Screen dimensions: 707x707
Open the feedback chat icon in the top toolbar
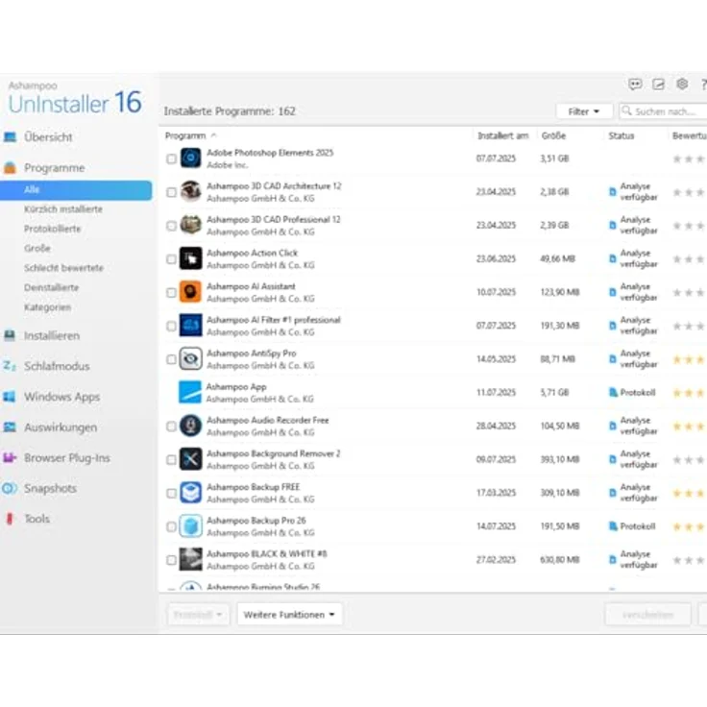(635, 85)
